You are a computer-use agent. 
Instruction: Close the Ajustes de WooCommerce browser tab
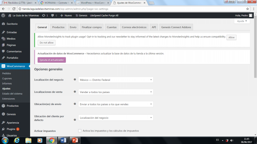click(144, 3)
